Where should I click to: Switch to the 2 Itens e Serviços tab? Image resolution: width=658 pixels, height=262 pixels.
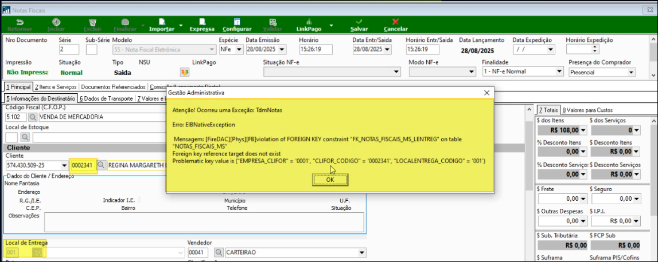click(56, 87)
